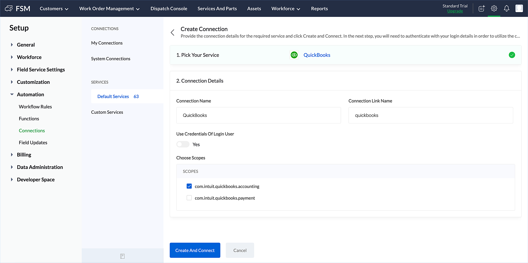Screen dimensions: 528x263
Task: Select My Connections in sidebar
Action: [x=107, y=43]
